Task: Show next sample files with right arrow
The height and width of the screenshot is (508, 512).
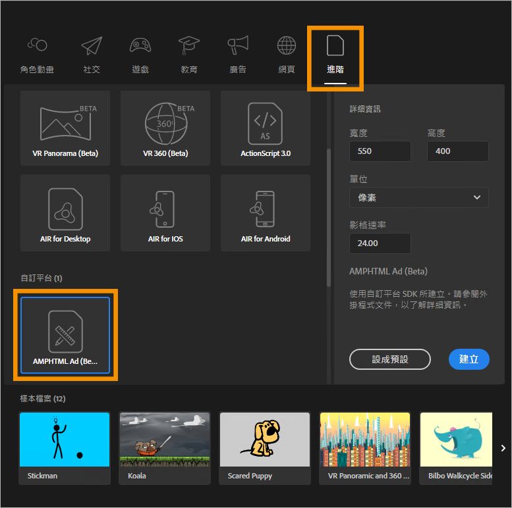Action: pyautogui.click(x=503, y=448)
